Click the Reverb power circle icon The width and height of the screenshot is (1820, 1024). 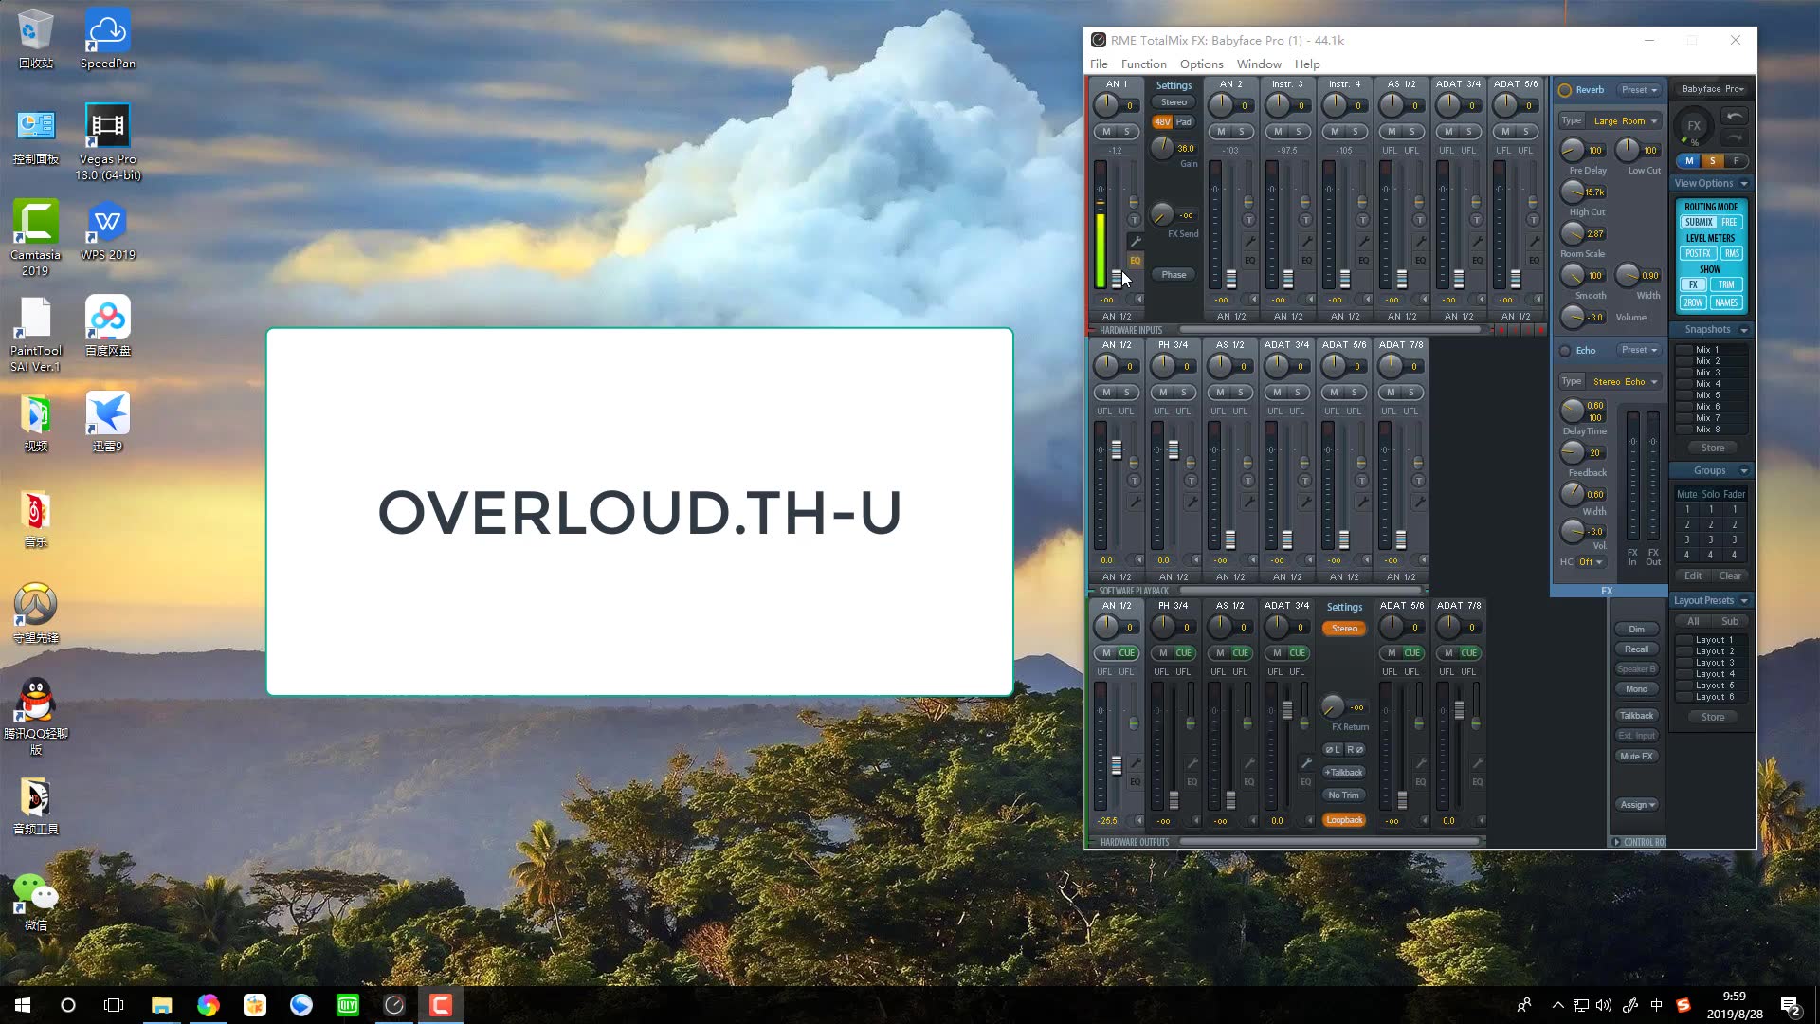tap(1565, 90)
